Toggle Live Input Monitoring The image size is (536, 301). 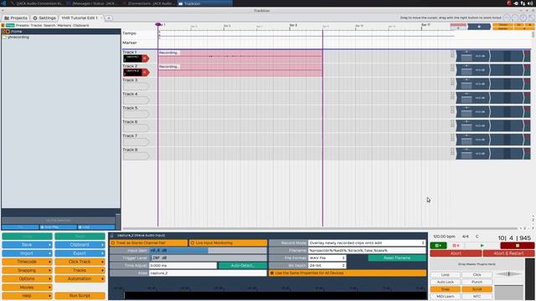pos(228,243)
